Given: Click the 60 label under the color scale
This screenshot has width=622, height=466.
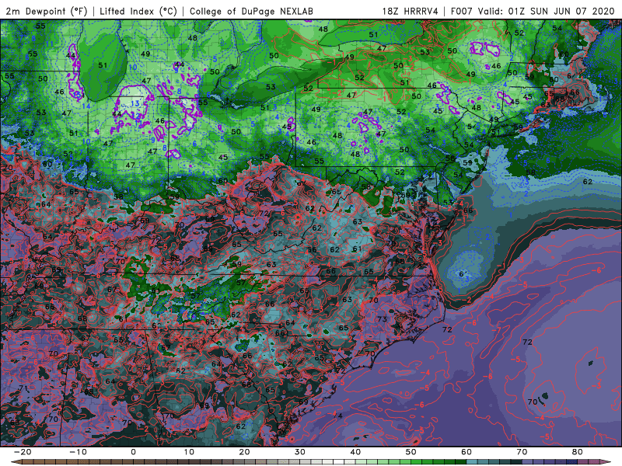Looking at the screenshot, I should (466, 452).
